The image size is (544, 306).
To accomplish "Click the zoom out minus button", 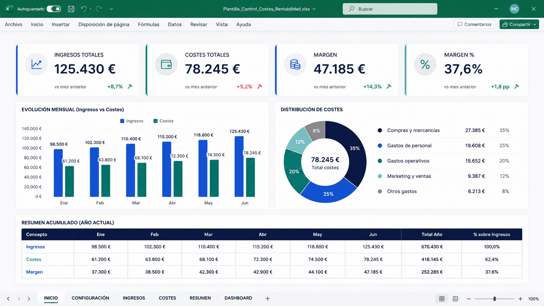I will tap(469, 299).
